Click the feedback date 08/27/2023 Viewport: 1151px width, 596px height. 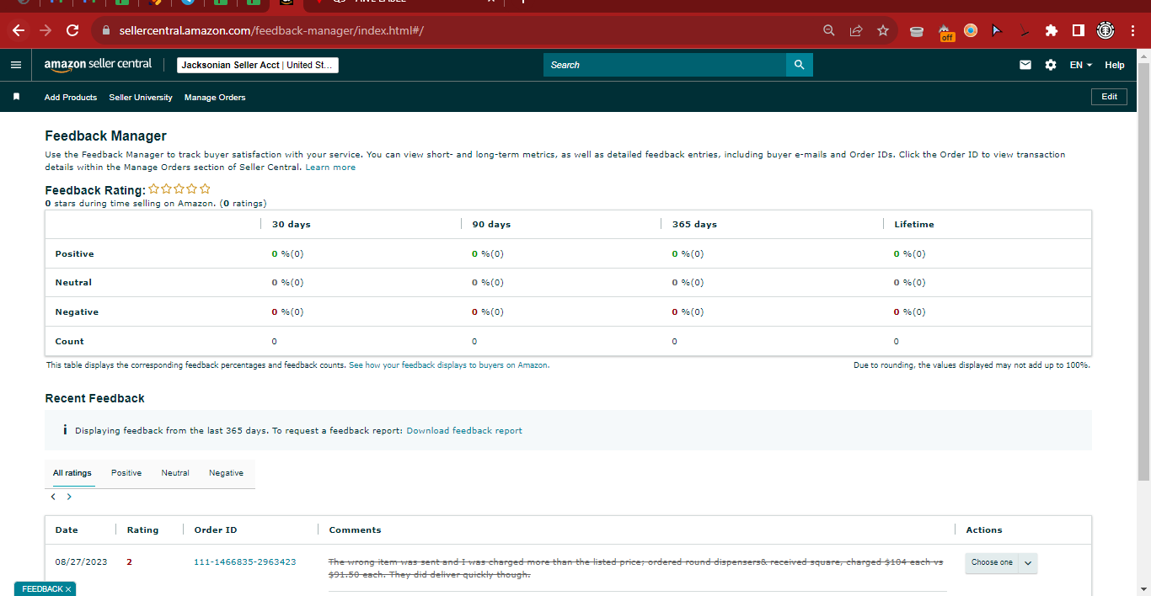(81, 562)
